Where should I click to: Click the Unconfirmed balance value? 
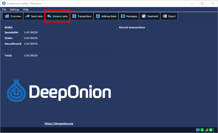31,44
